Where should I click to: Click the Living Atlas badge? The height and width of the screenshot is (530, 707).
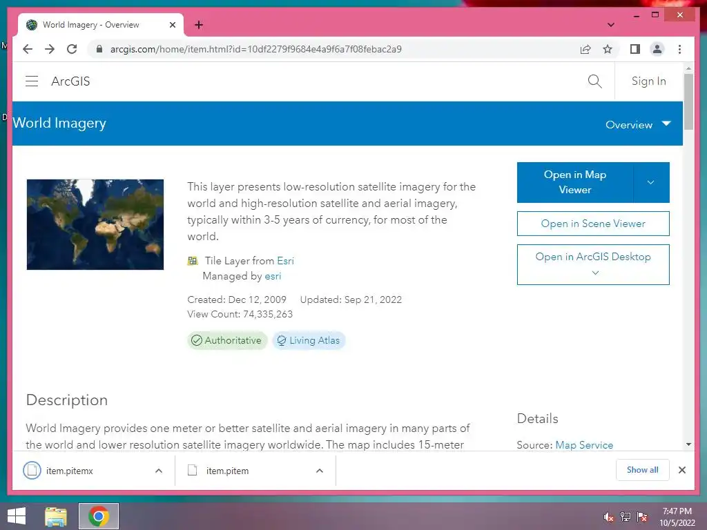[x=309, y=340]
